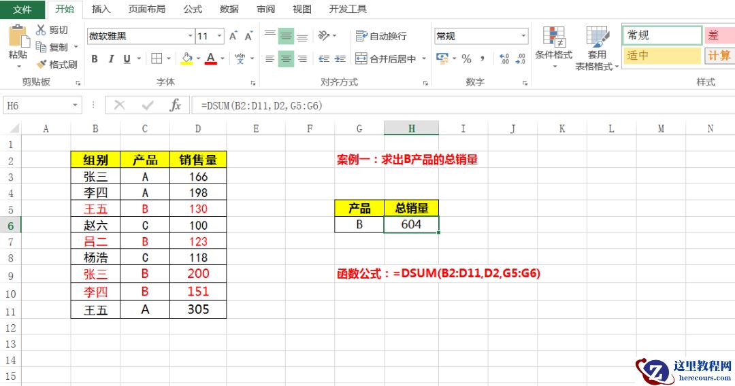Screen dimensions: 735x386
Task: Switch to the 插入 (Insert) tab
Action: click(101, 10)
